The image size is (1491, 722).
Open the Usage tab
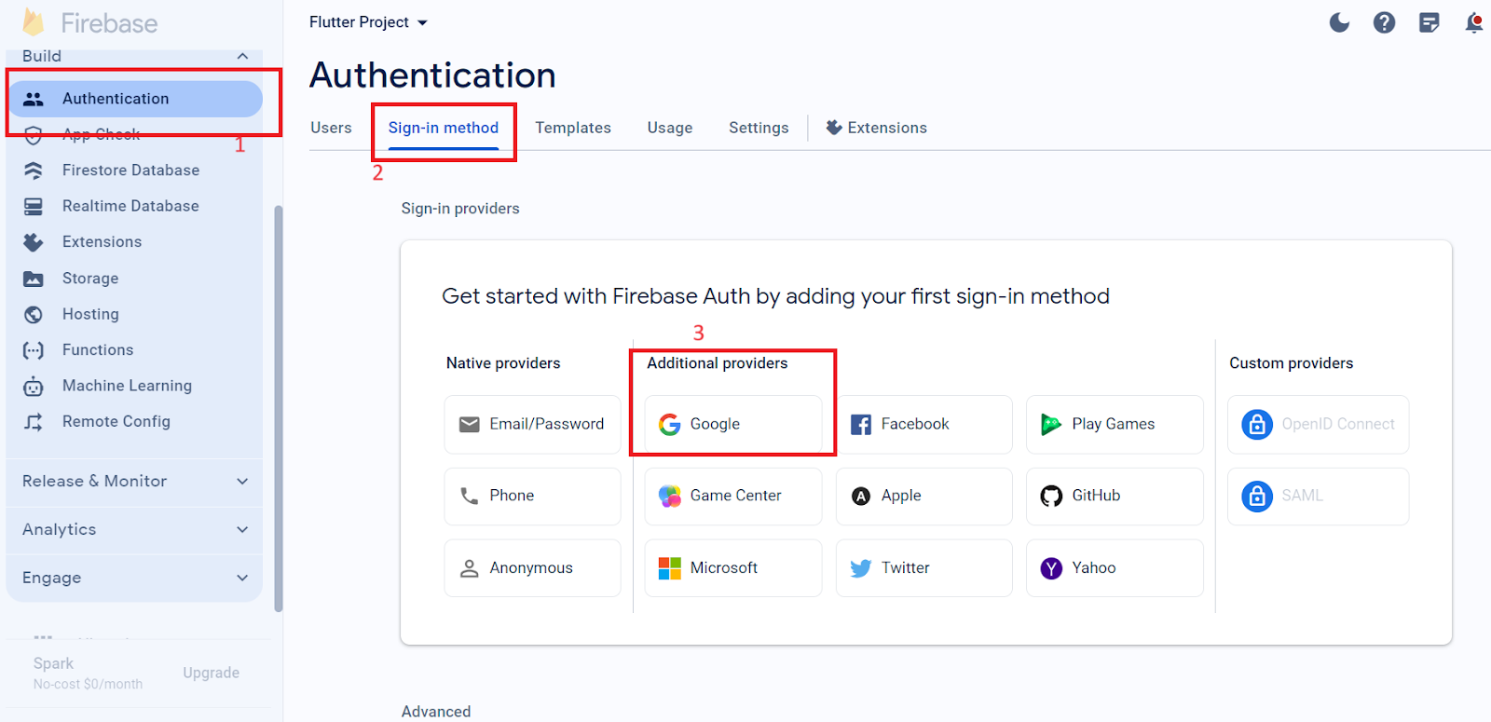click(x=670, y=129)
